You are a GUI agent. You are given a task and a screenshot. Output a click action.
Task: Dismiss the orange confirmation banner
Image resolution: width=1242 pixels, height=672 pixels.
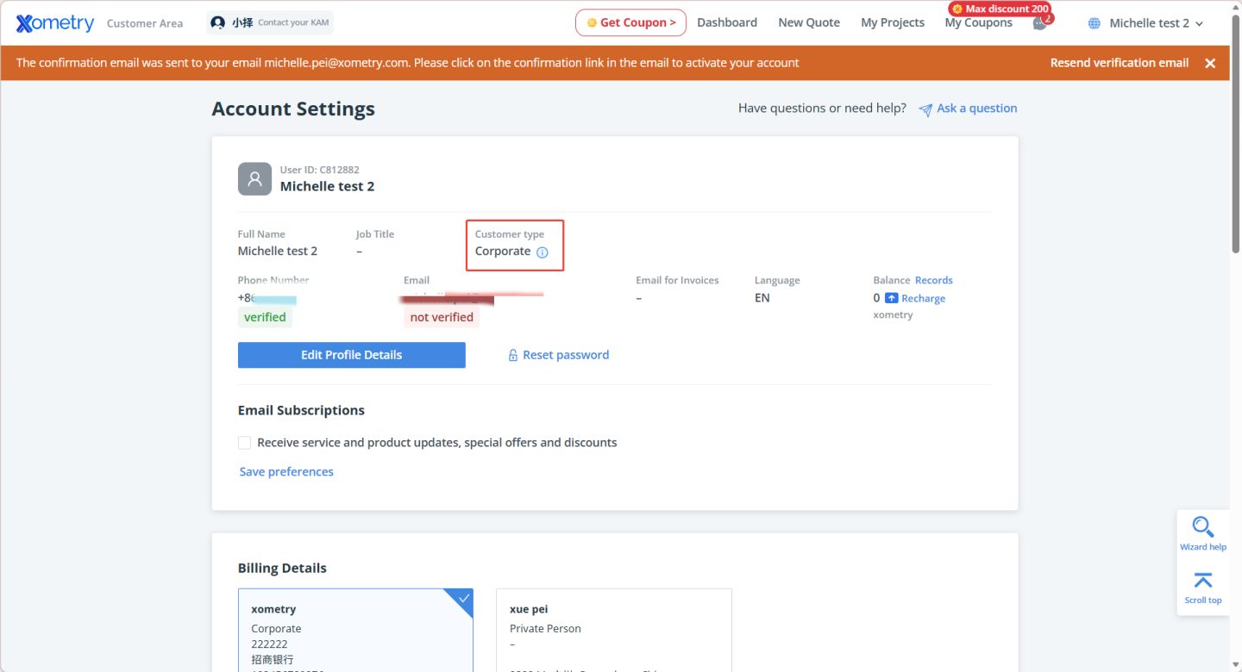click(x=1210, y=63)
